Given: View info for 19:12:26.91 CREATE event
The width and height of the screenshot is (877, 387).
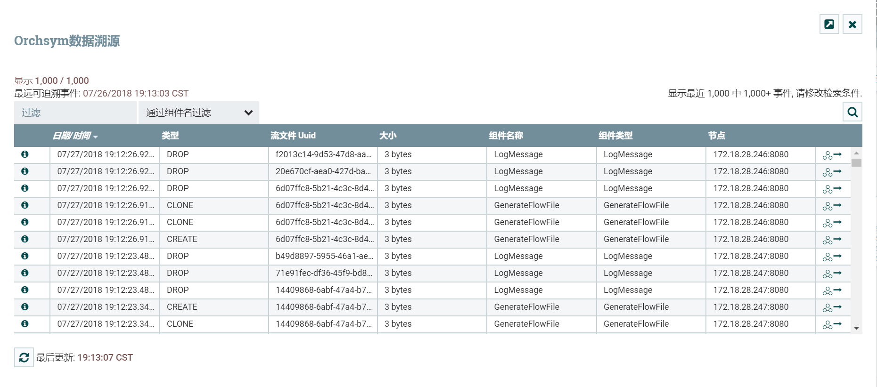Looking at the screenshot, I should coord(25,239).
